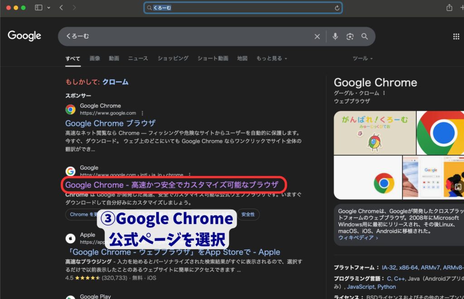This screenshot has height=299, width=464.
Task: Open the ウィキペディア link
Action: [x=358, y=238]
